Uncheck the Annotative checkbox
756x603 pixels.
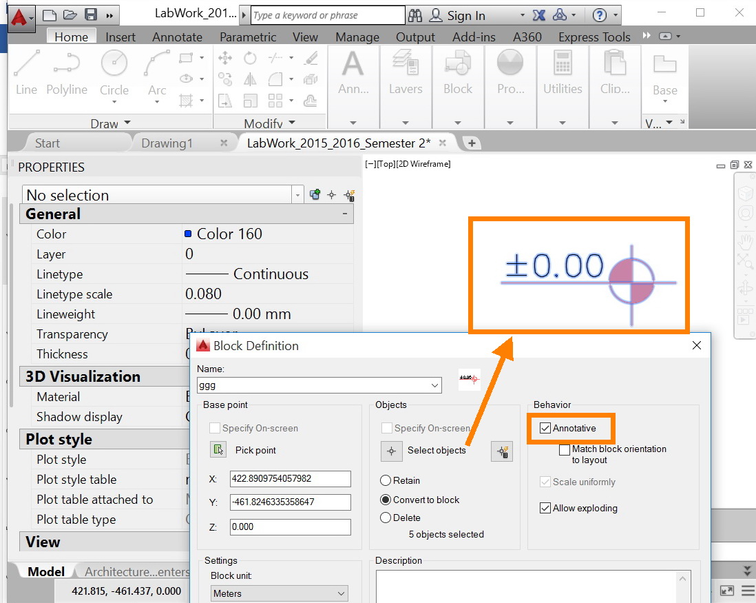pos(545,429)
